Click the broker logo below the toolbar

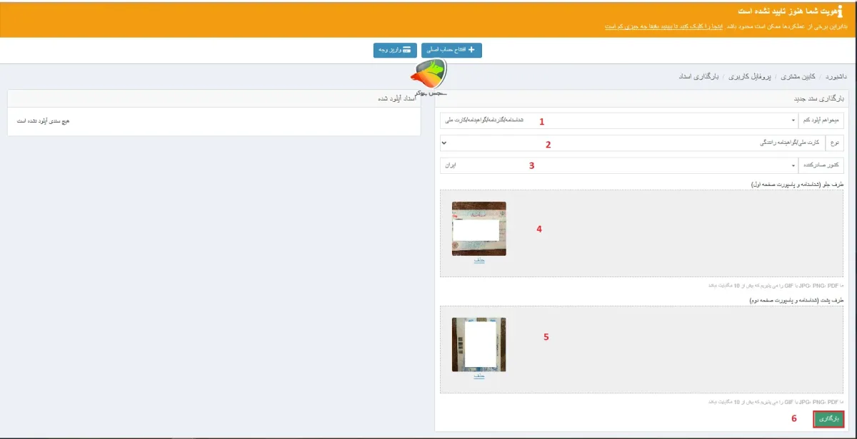[x=428, y=77]
